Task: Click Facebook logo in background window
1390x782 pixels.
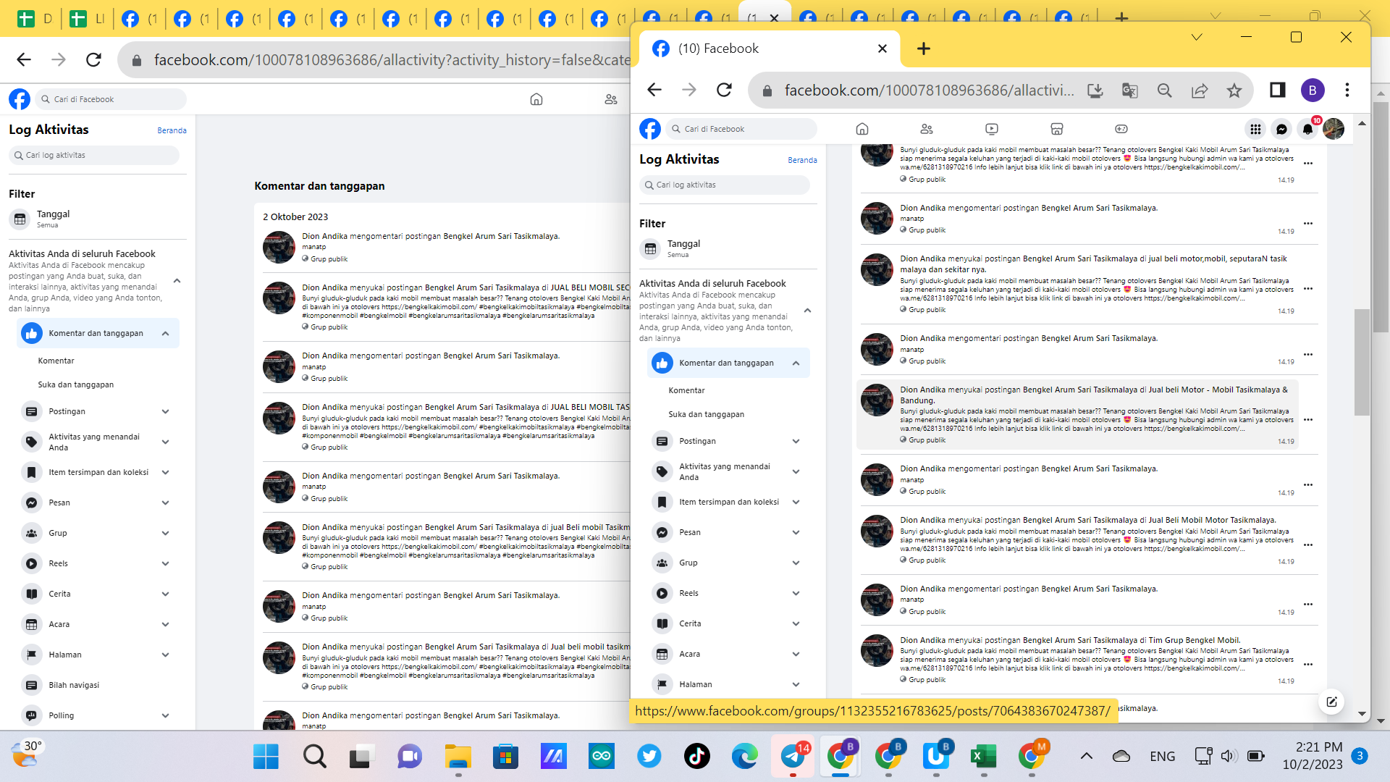Action: point(20,99)
